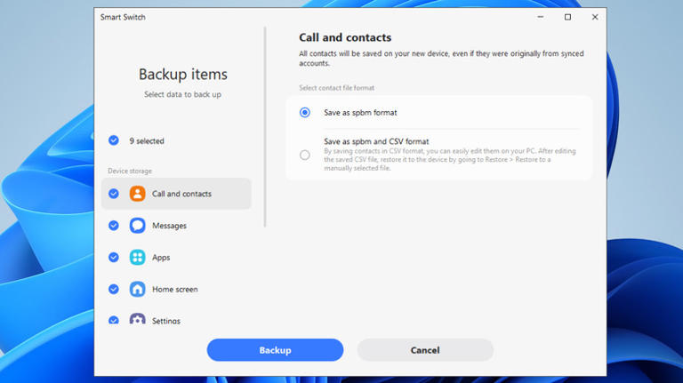Click the backup items list scrollbar
Viewport: 683px width, 383px height.
coord(265,124)
